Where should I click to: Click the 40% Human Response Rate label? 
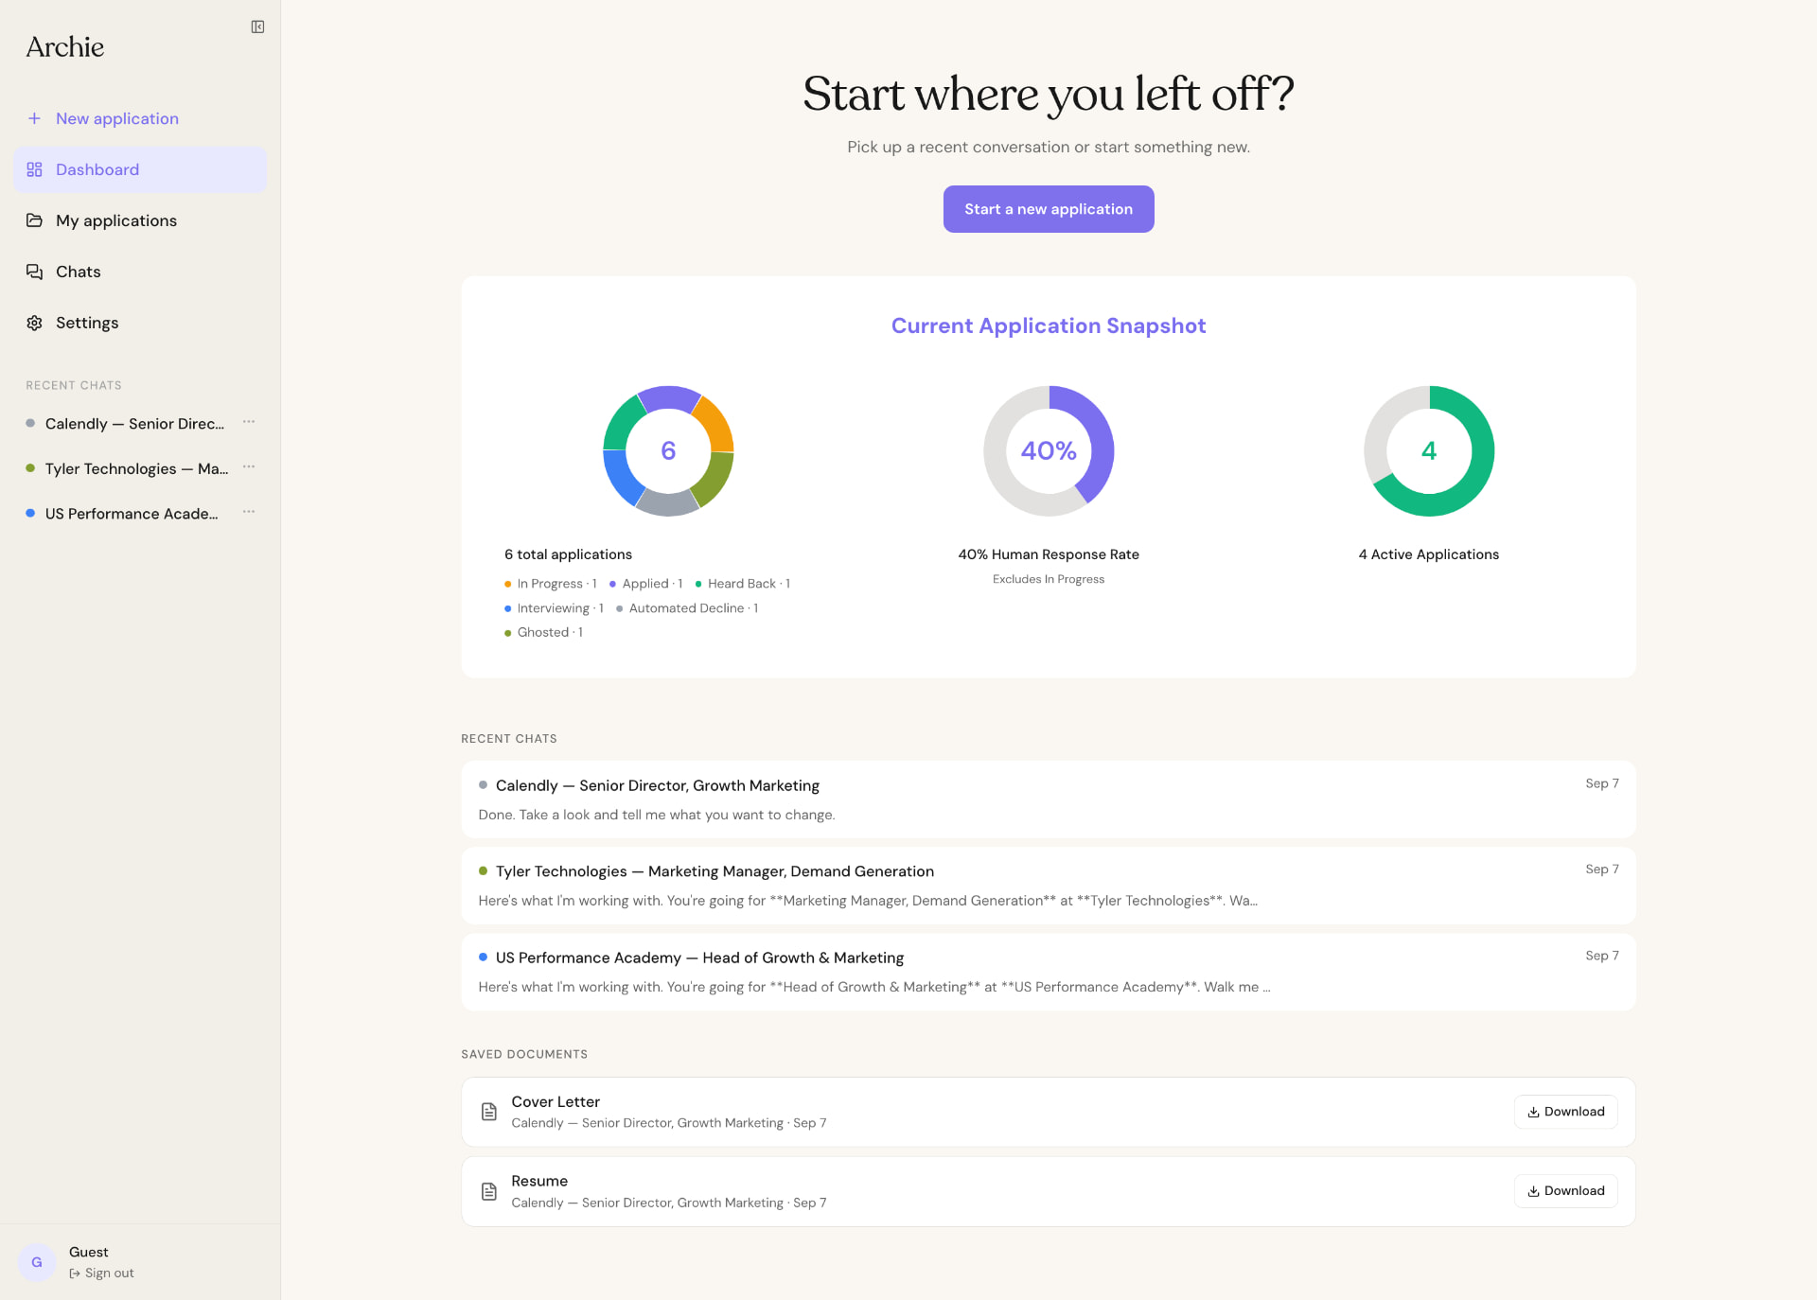coord(1049,554)
